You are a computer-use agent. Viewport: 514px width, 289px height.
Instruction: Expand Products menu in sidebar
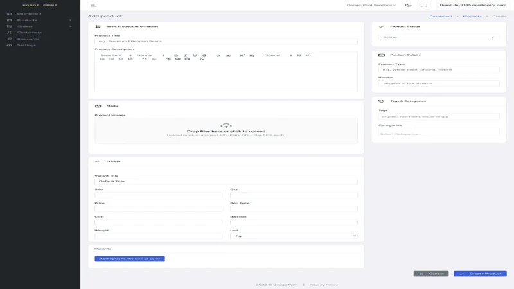pyautogui.click(x=40, y=20)
